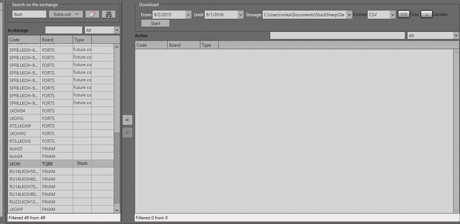Open the Storage path dropdown
460x224 pixels.
pos(349,14)
